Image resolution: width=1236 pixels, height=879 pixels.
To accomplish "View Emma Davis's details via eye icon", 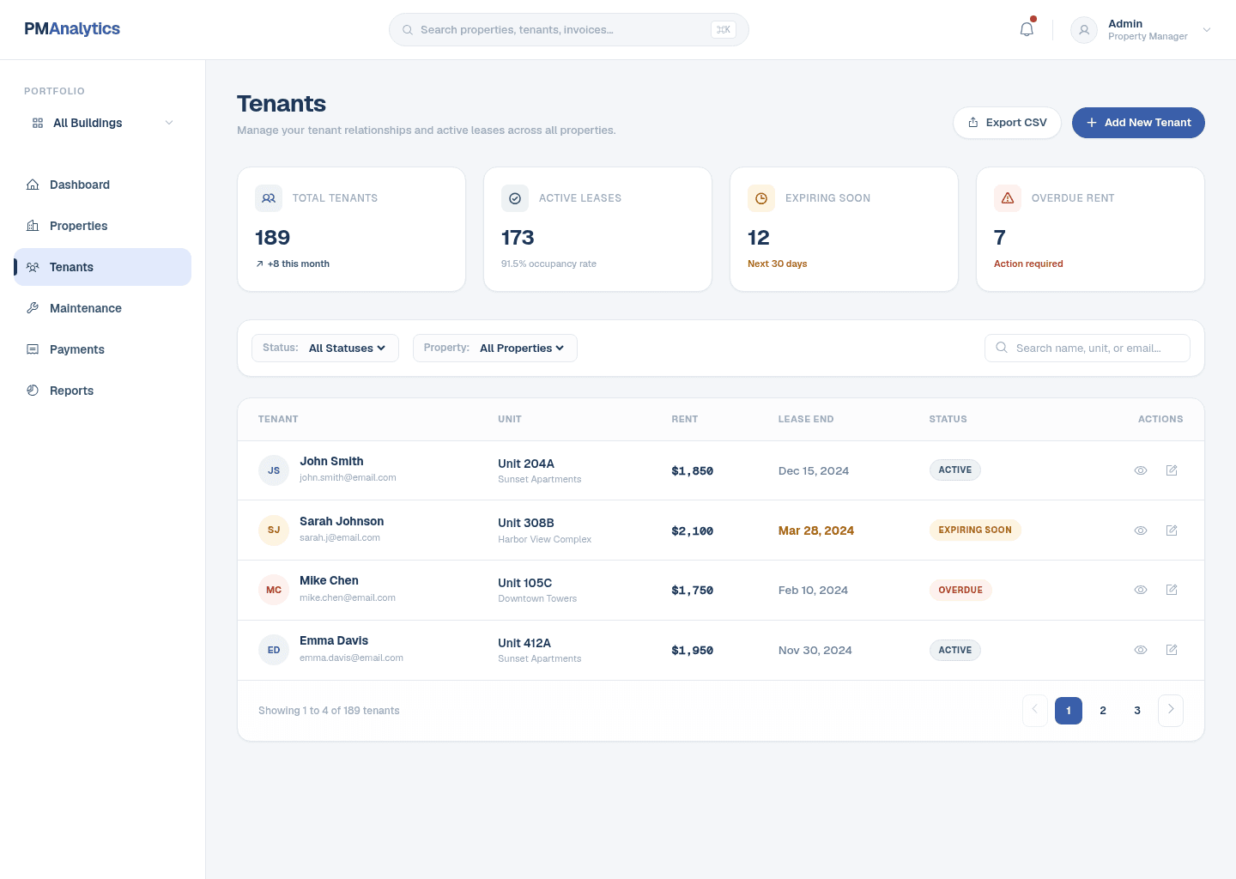I will pos(1141,650).
